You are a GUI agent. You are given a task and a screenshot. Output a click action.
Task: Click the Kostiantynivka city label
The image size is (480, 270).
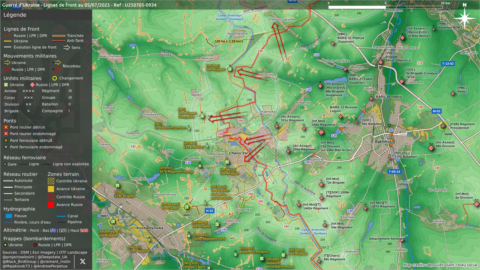click(x=150, y=228)
